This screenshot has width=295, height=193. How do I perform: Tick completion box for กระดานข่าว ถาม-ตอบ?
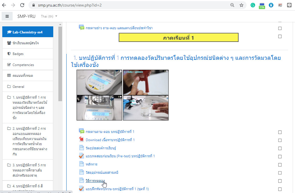280,28
